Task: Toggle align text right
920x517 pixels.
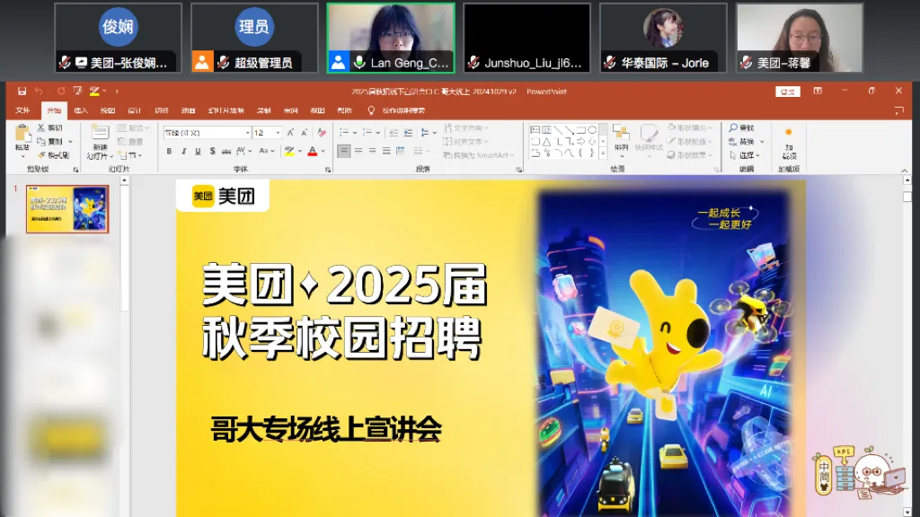Action: click(x=373, y=151)
